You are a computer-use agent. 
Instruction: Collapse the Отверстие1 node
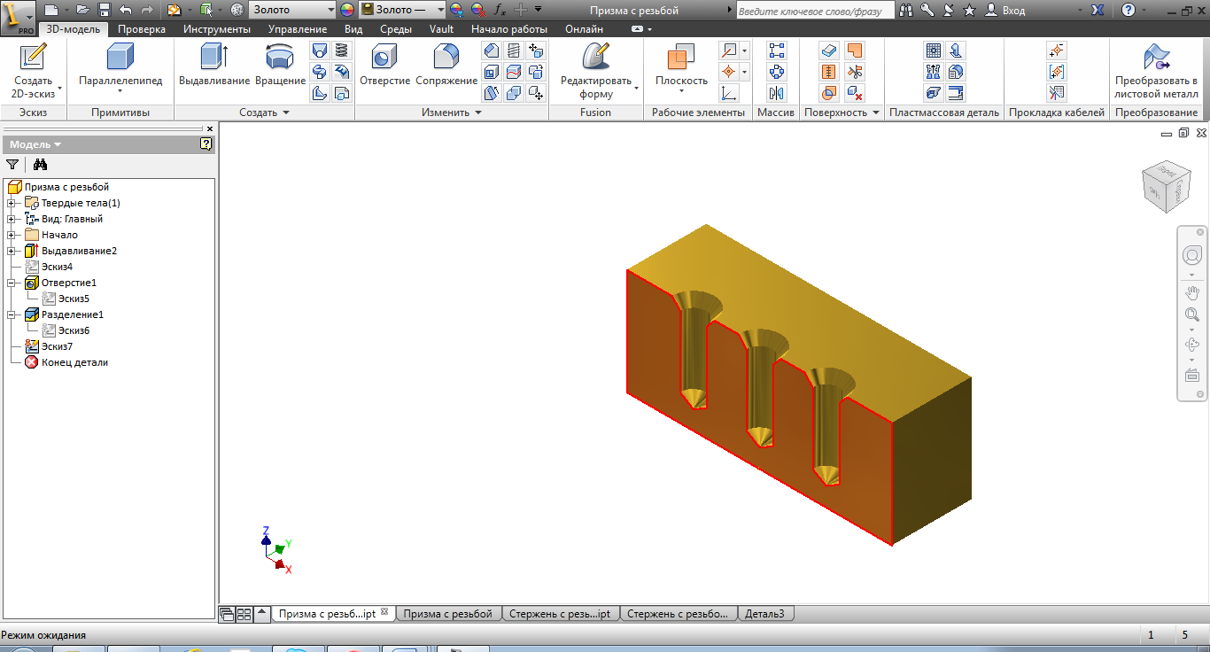point(12,283)
